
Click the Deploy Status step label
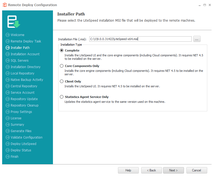21,150
